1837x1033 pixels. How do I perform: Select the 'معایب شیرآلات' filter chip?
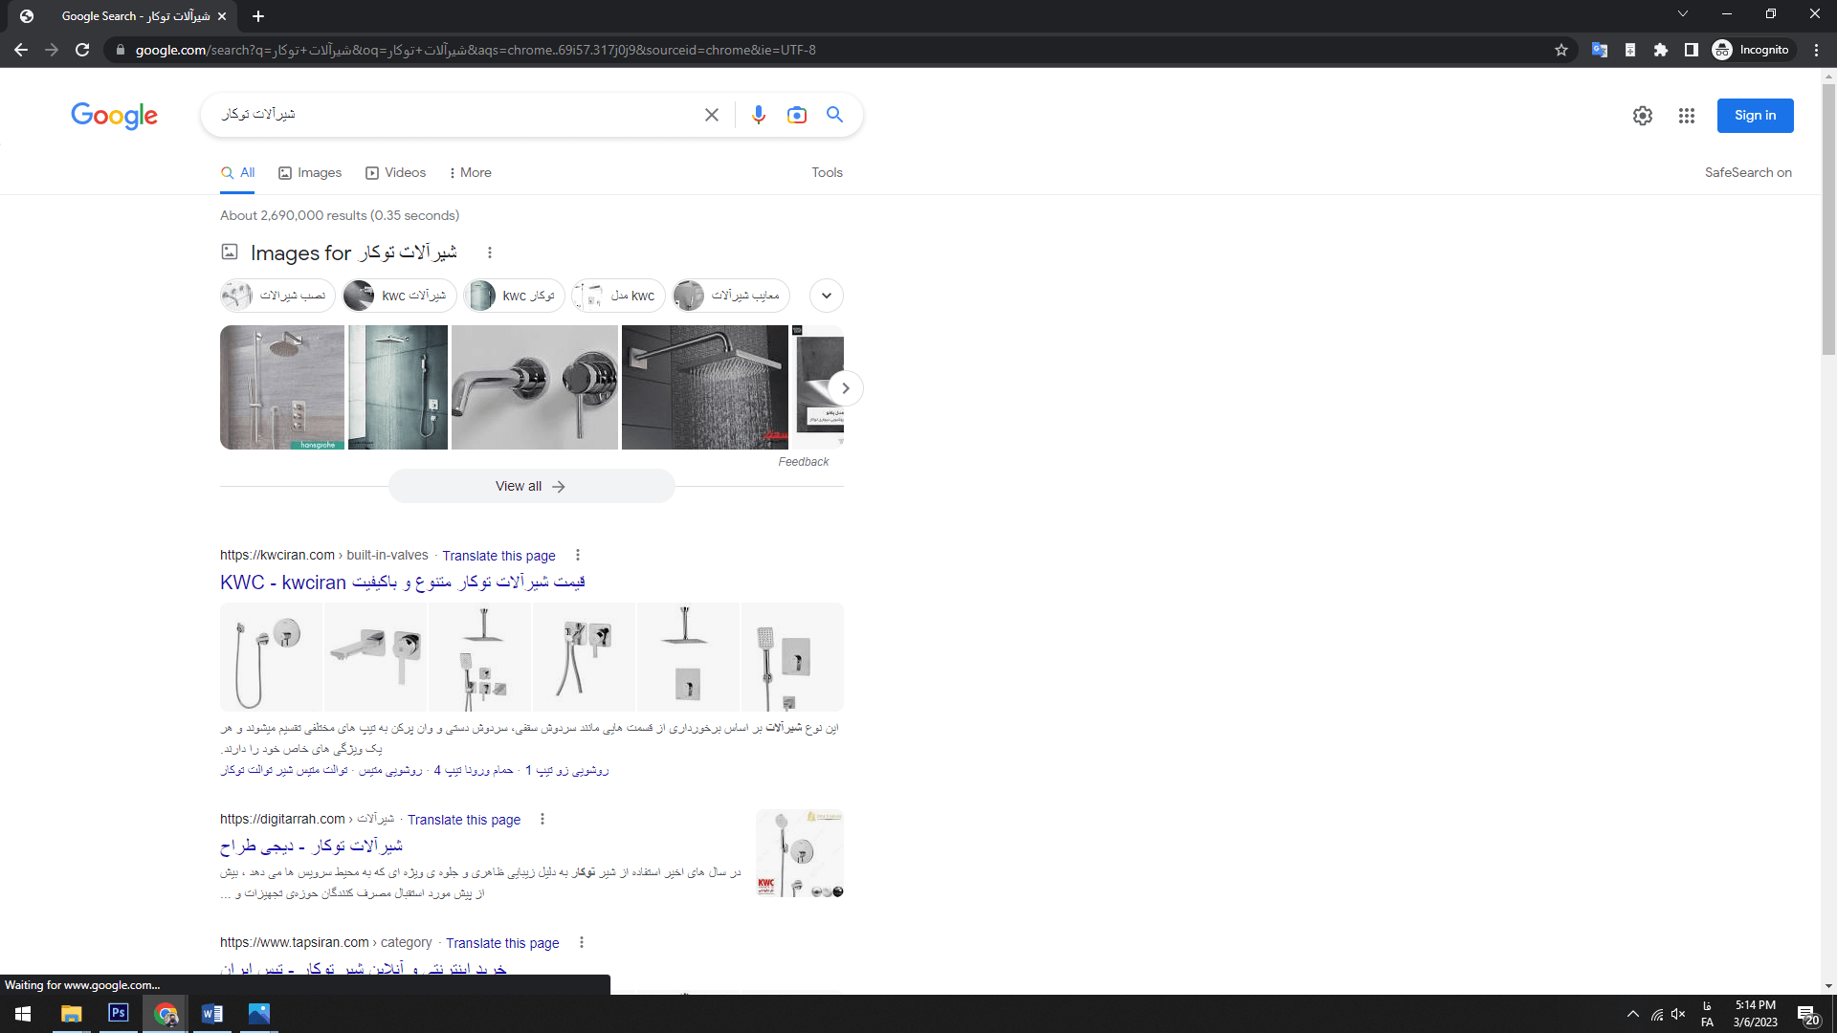[x=732, y=296]
